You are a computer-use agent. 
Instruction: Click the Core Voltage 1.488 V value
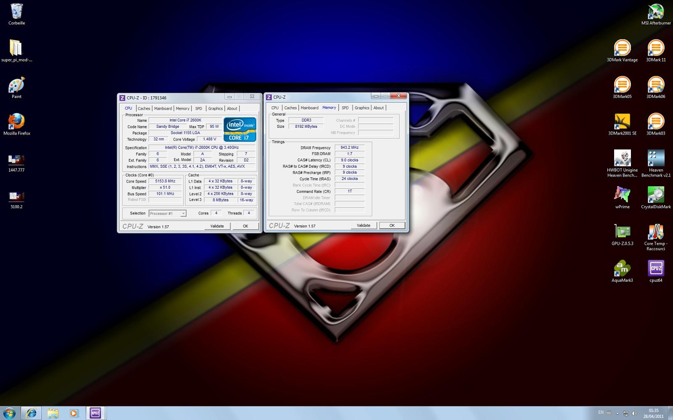209,139
